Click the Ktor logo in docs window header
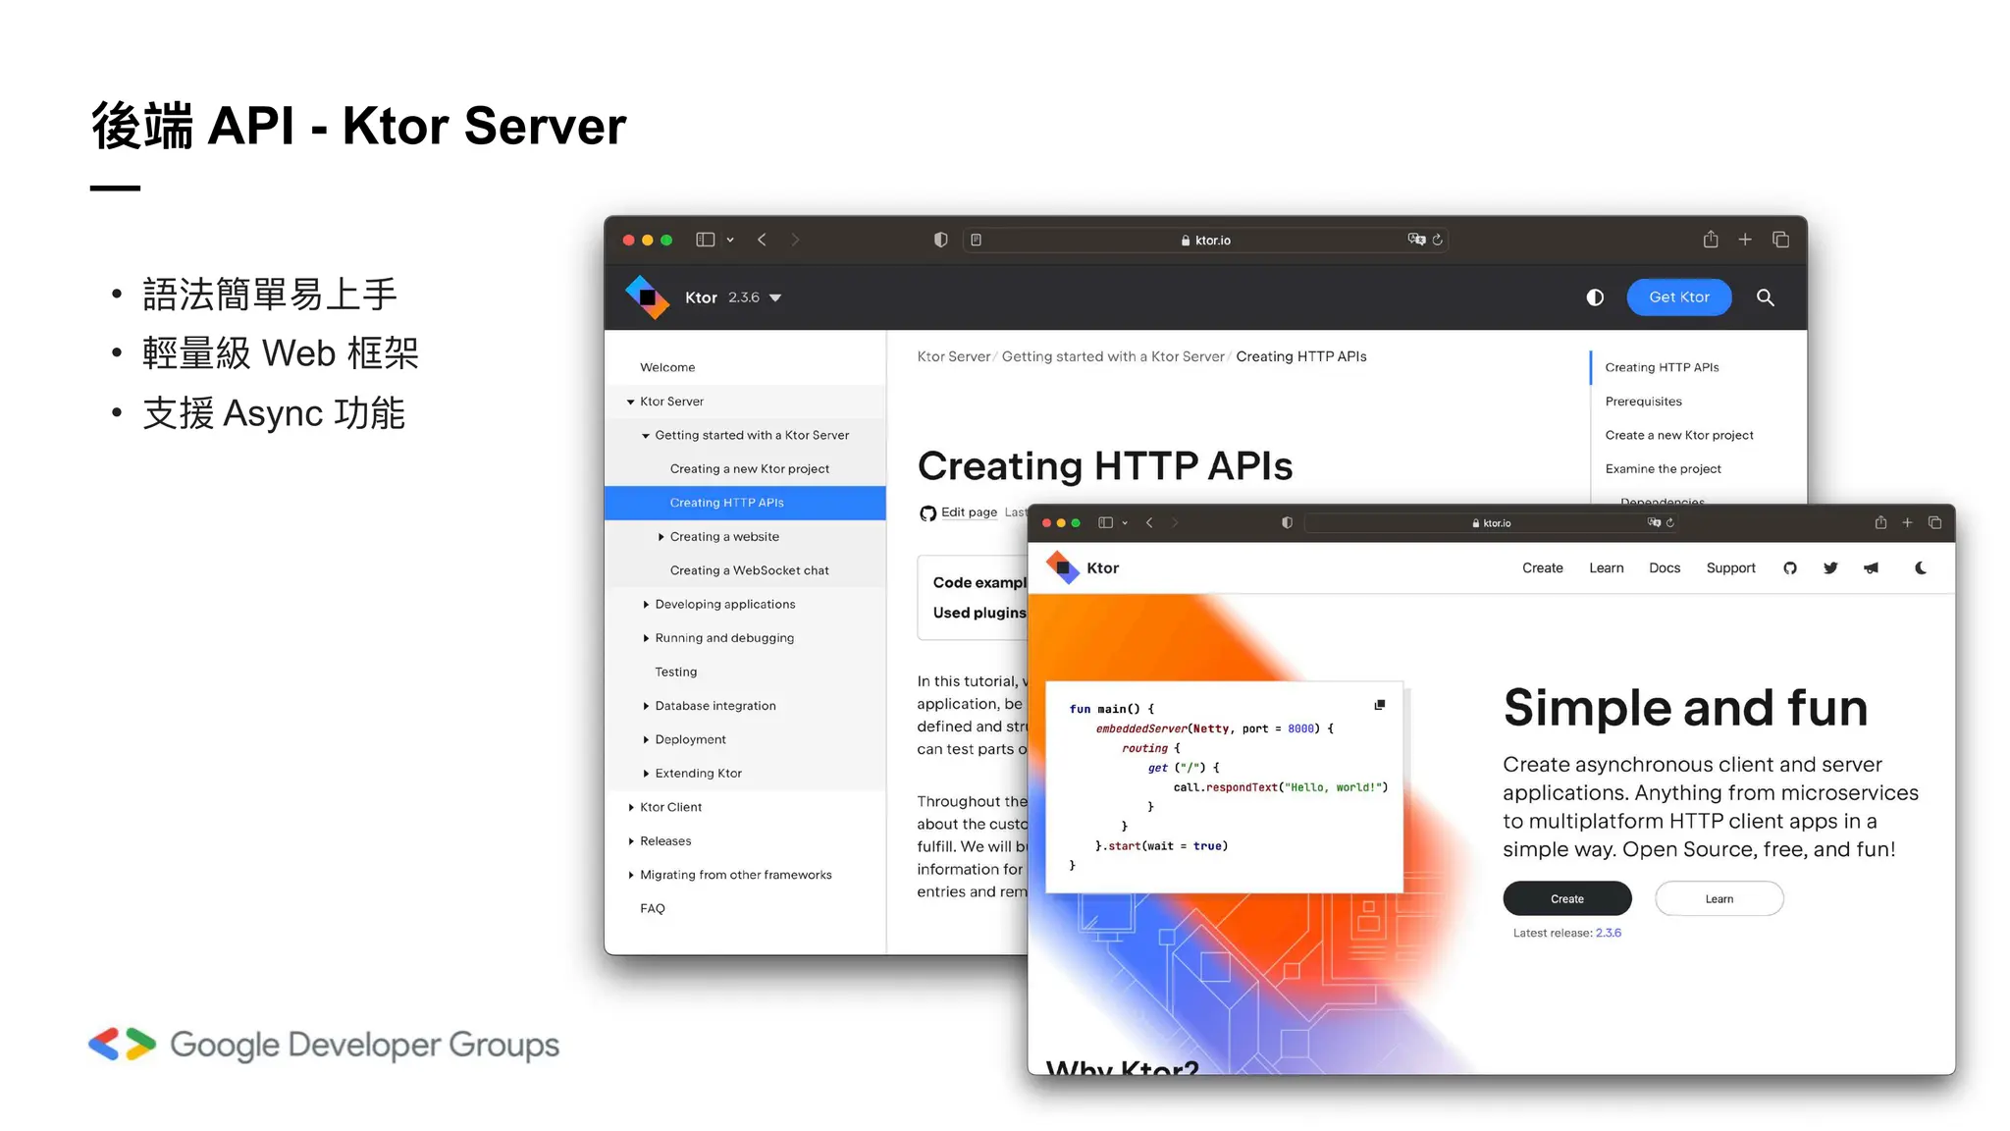 (647, 297)
